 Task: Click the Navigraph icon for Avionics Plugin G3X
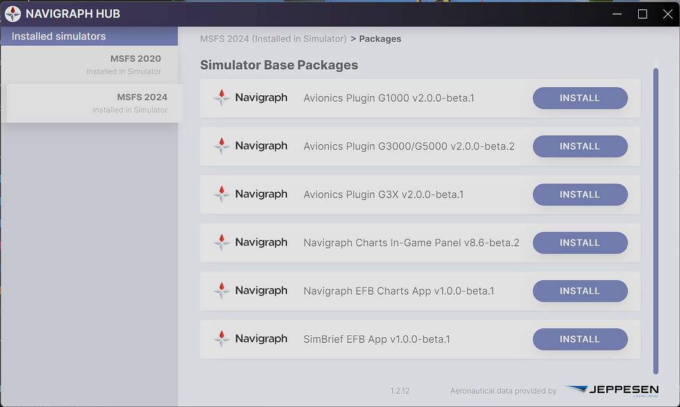[x=221, y=194]
